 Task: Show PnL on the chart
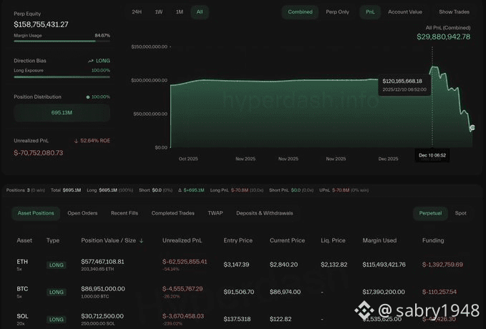click(370, 12)
